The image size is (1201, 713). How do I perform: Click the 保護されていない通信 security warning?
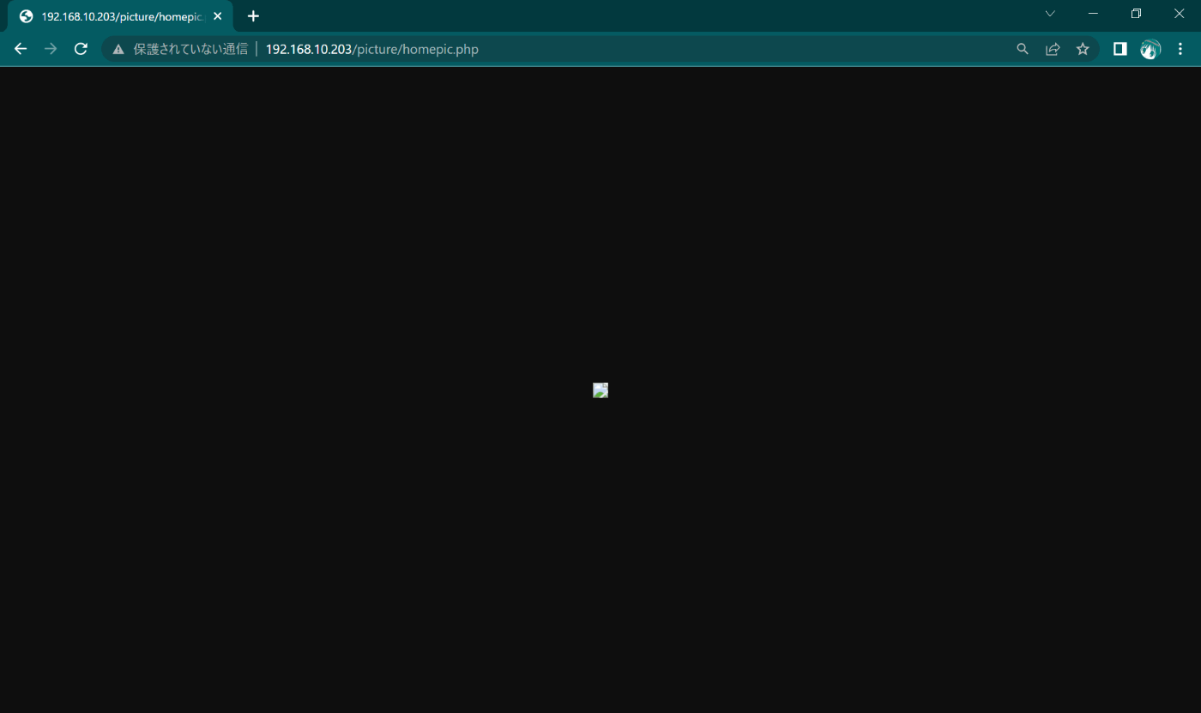[190, 49]
